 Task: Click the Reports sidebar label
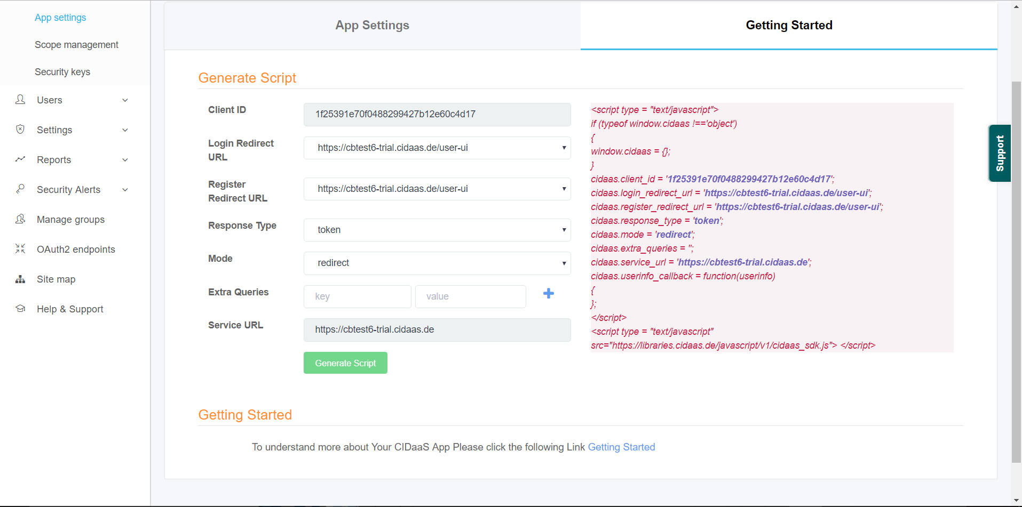coord(54,160)
